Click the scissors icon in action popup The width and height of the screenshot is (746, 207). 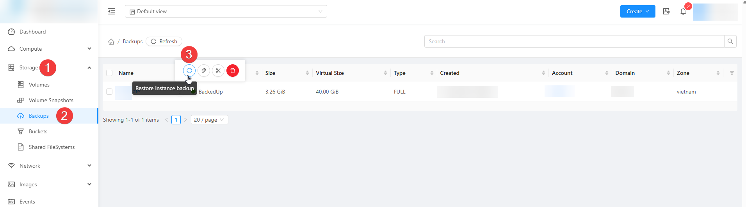click(218, 71)
